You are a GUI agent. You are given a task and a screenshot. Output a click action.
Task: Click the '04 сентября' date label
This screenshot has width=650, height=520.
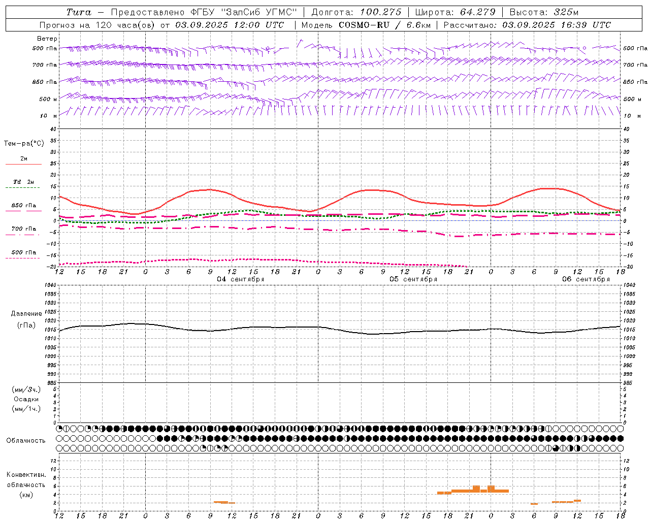(x=241, y=279)
